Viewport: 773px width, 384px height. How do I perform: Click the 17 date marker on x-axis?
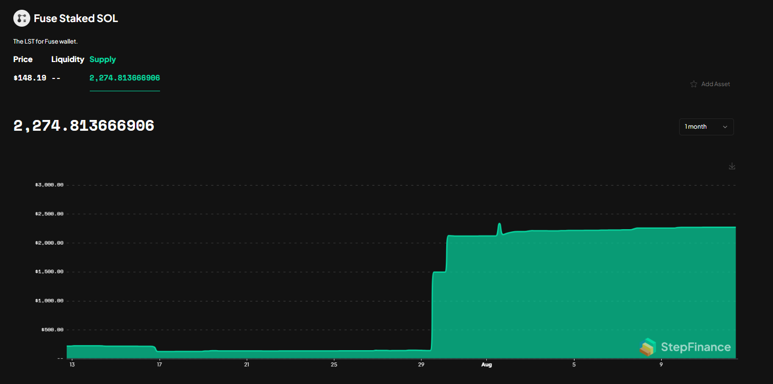coord(160,365)
